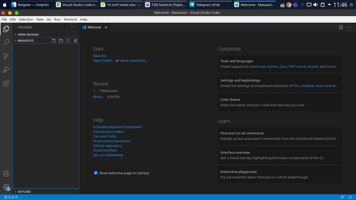
Task: Open Introductory videos link
Action: tap(109, 132)
